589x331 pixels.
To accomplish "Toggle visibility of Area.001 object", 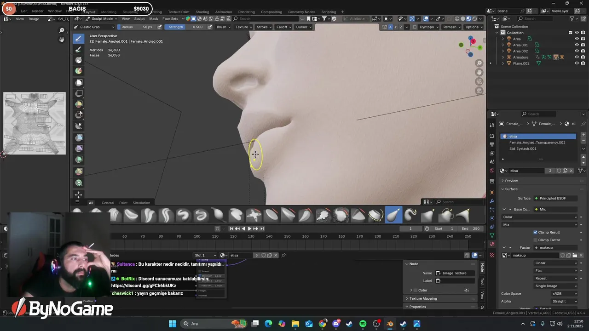I will (x=577, y=45).
